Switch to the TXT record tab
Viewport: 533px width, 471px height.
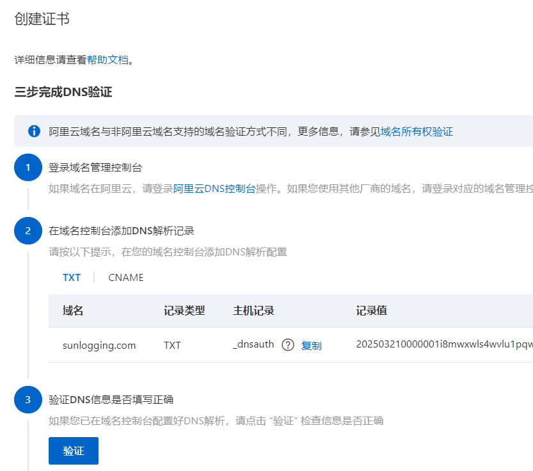pos(72,277)
